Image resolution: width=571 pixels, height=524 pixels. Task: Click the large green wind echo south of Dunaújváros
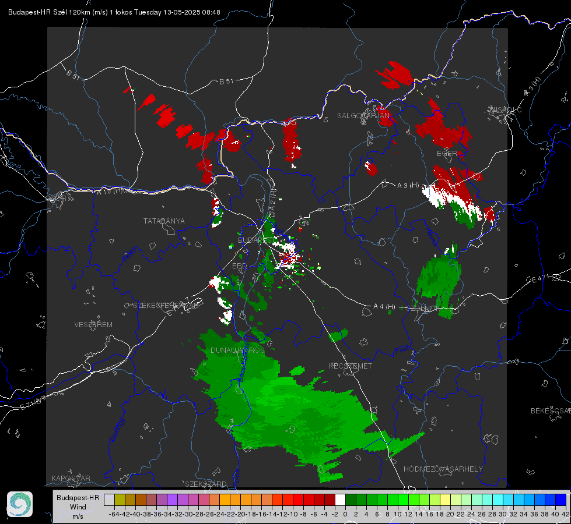291,411
